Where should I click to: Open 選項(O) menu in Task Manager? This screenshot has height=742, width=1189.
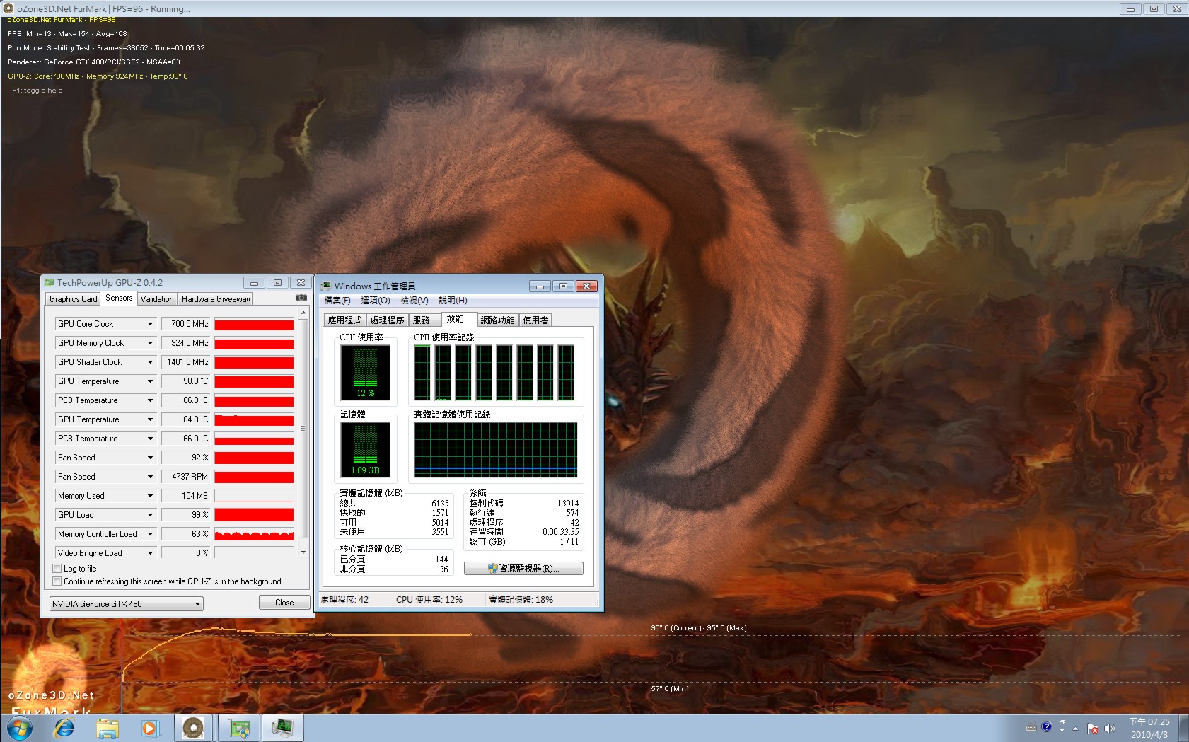click(376, 301)
